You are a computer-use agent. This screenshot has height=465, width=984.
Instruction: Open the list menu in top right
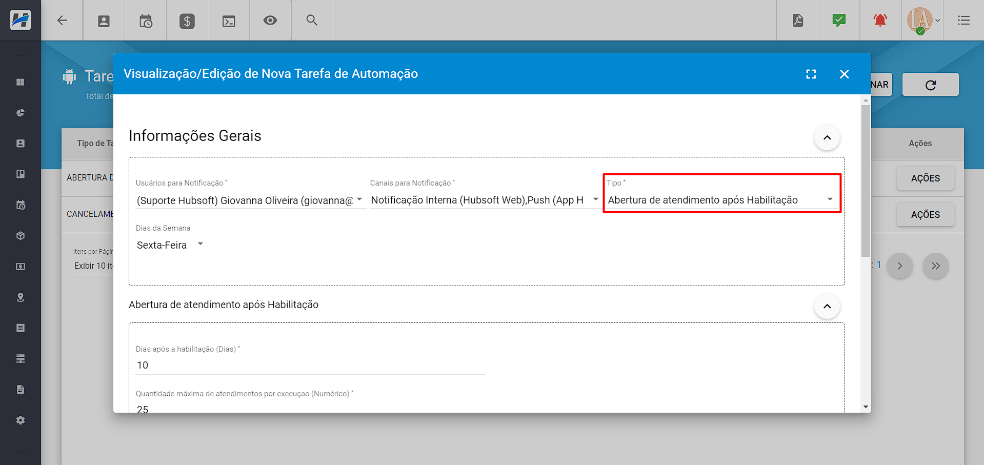[x=963, y=21]
